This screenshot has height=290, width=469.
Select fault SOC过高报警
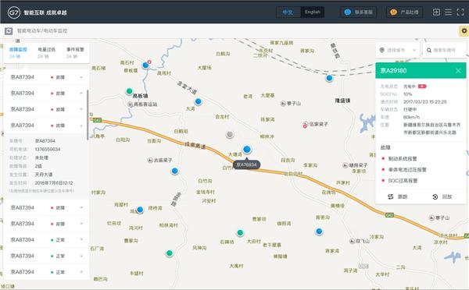(403, 181)
